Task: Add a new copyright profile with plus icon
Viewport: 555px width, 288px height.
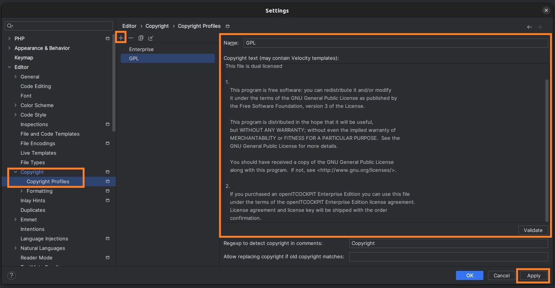Action: [x=121, y=38]
